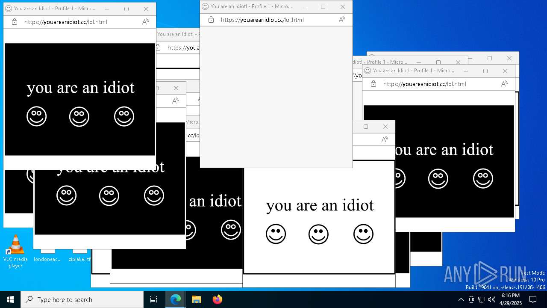Click middle smiley face in white inverted window
This screenshot has height=308, width=547.
[318, 234]
